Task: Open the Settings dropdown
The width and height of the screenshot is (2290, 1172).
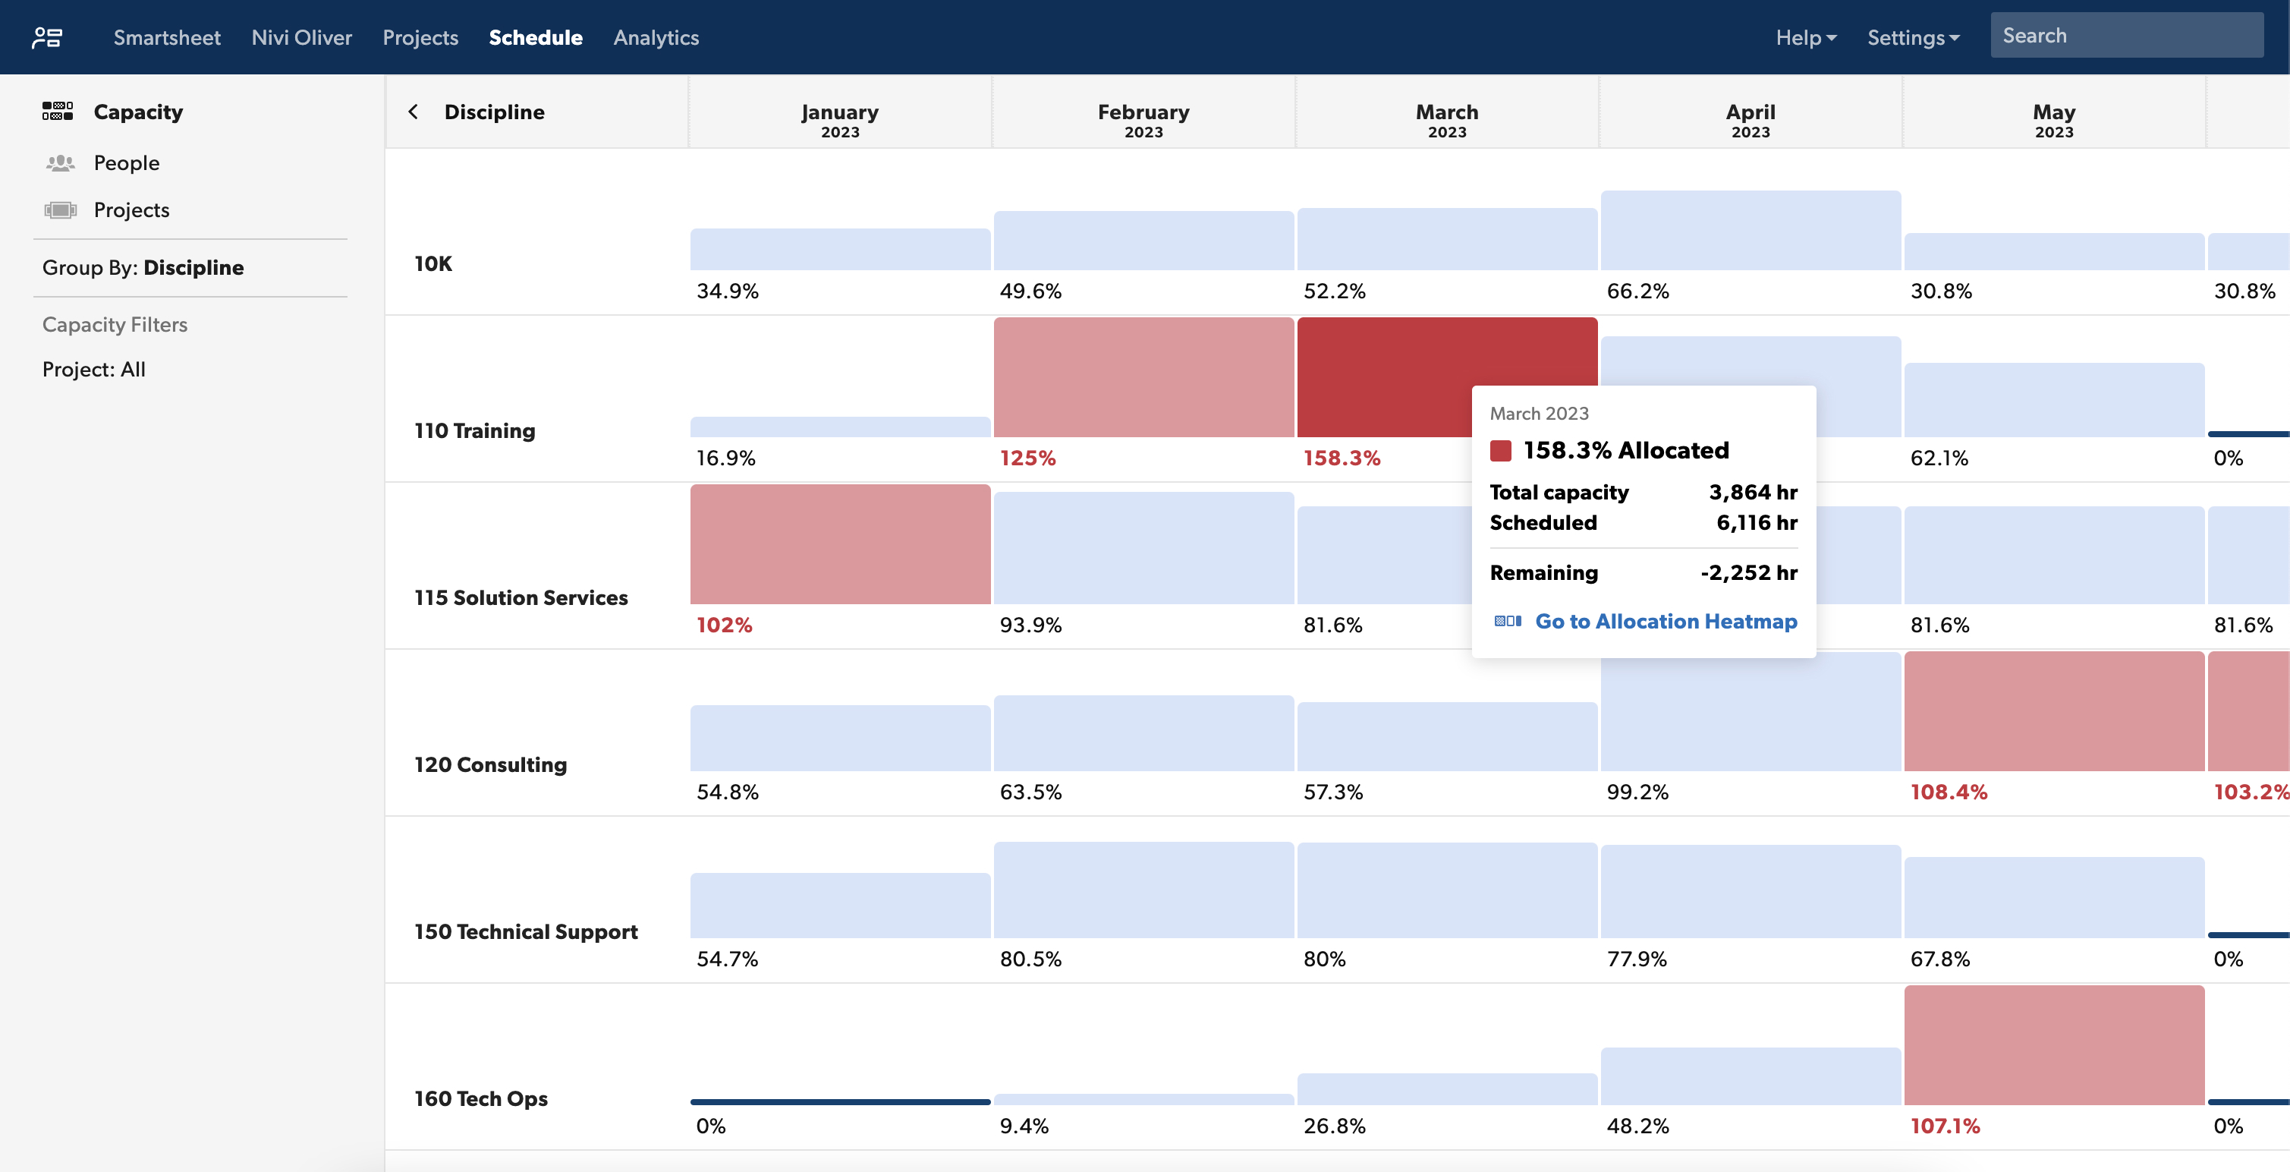Action: pos(1913,37)
